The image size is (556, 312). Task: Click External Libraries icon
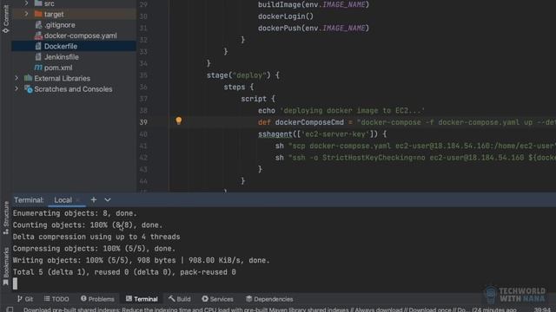click(28, 78)
